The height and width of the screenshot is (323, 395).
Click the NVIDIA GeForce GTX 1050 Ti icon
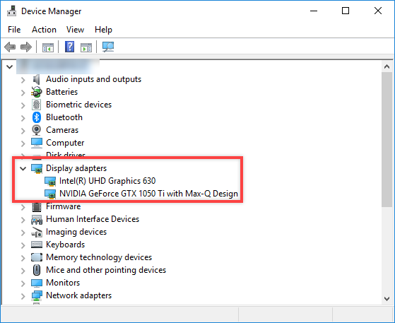coord(50,194)
